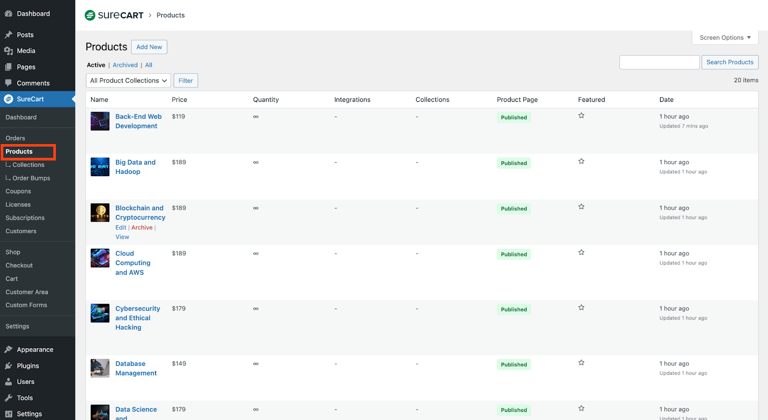Open the WordPress Dashboard icon

[x=8, y=14]
